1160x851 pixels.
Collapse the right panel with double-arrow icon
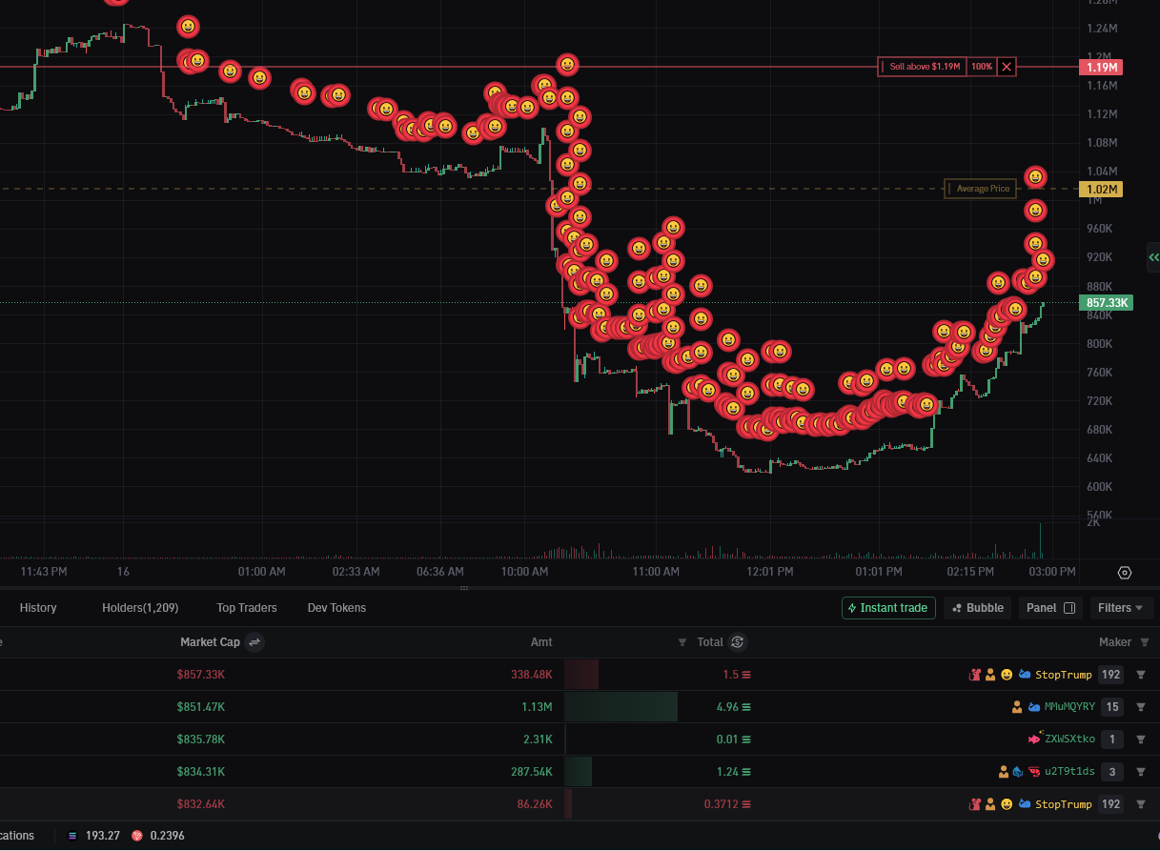point(1153,257)
